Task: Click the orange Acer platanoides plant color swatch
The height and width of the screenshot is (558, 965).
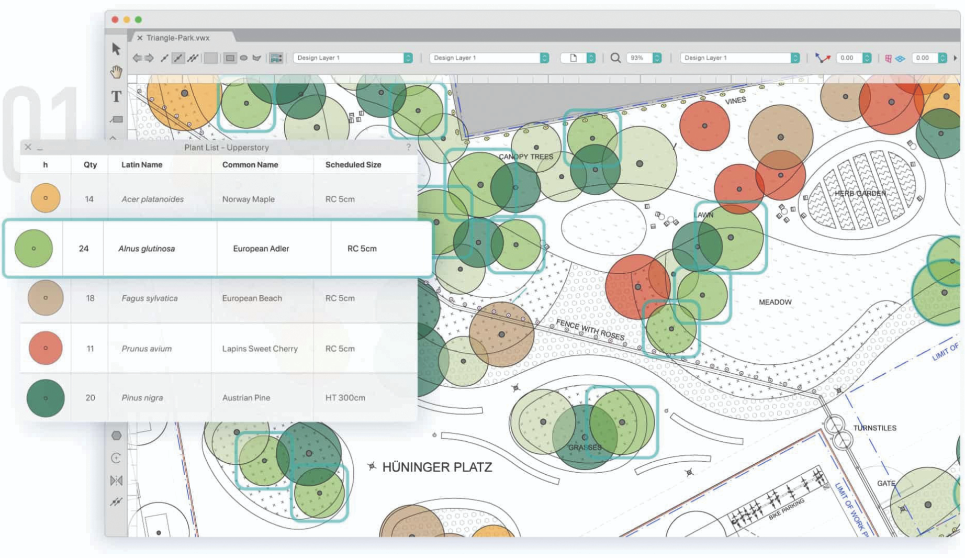Action: [x=46, y=198]
